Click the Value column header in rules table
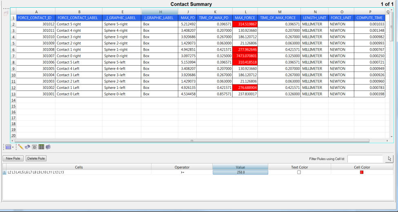The width and height of the screenshot is (398, 212). (240, 167)
